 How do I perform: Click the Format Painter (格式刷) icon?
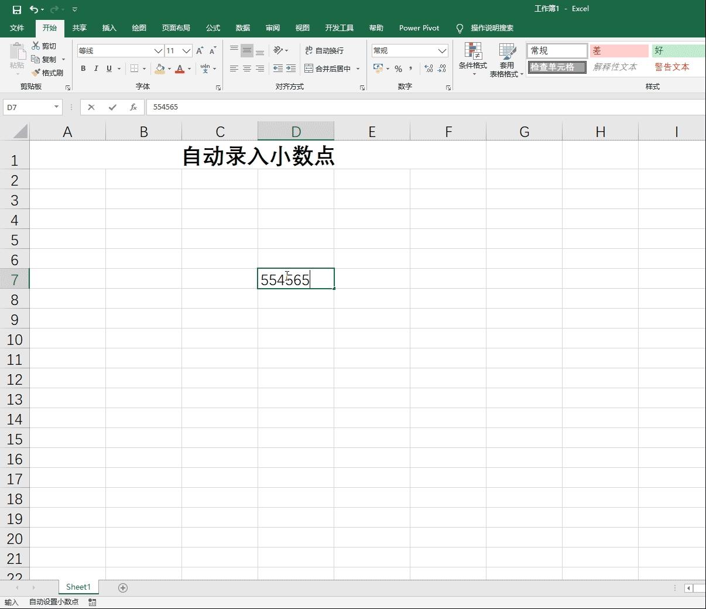36,73
